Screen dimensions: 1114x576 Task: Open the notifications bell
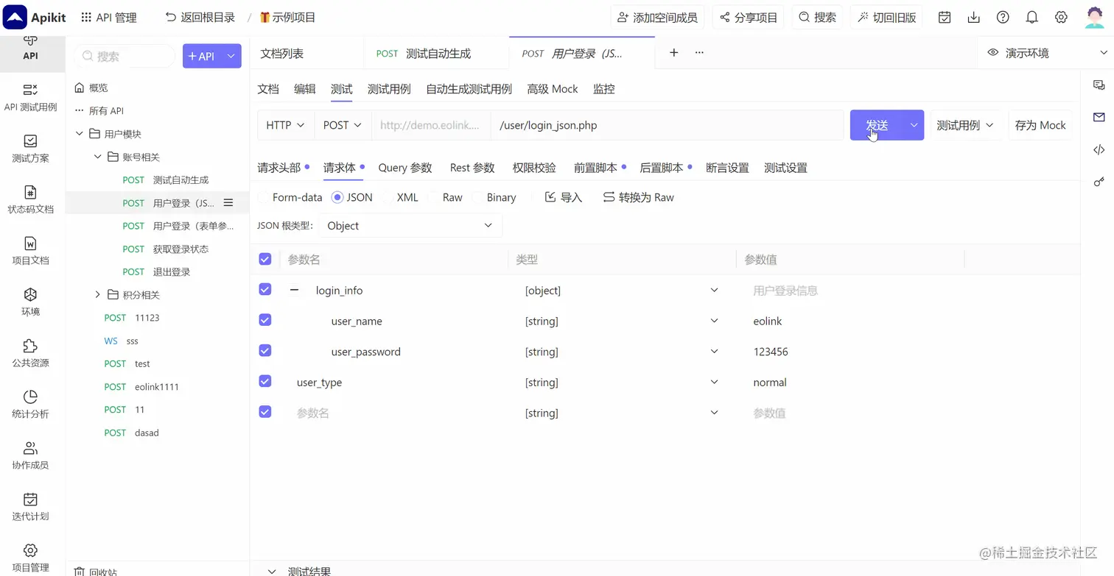[1032, 17]
